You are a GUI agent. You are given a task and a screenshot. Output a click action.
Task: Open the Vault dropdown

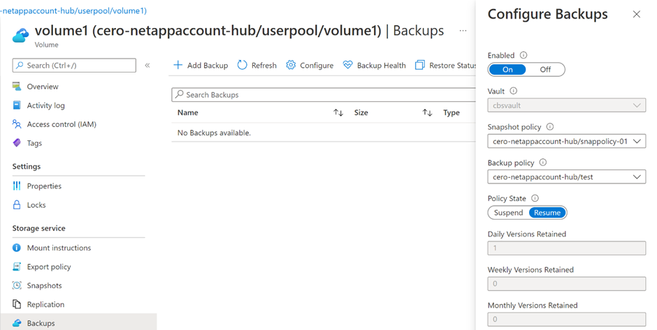coord(566,105)
